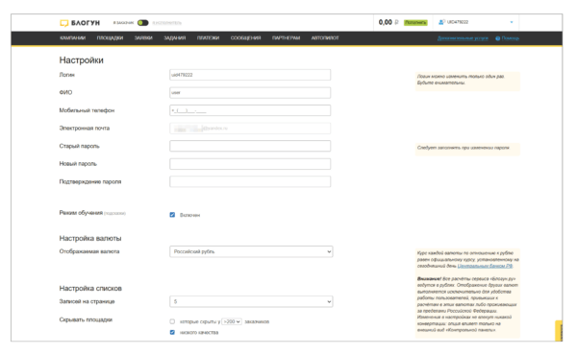Click the Электронная почта field
Image resolution: width=577 pixels, height=354 pixels.
(x=250, y=129)
